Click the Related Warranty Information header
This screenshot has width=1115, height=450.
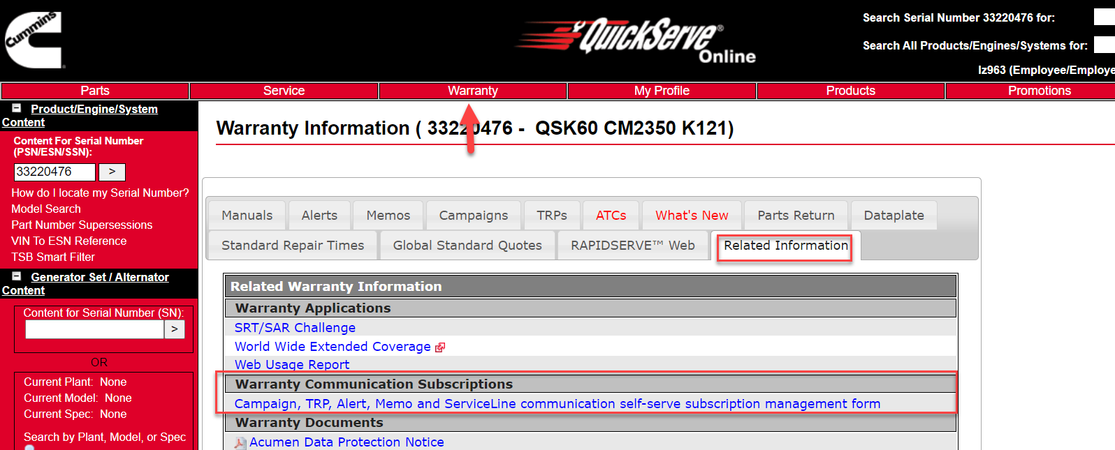click(590, 287)
